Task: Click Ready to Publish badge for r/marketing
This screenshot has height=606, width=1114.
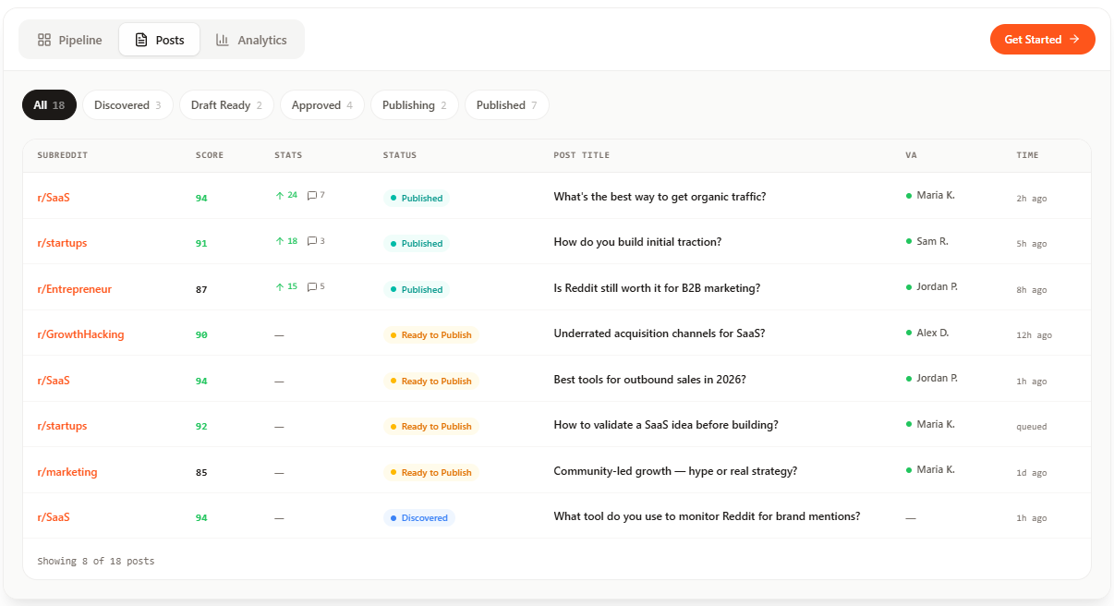Action: (430, 472)
